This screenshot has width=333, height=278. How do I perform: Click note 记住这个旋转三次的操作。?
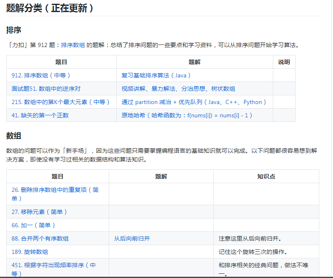[x=253, y=252]
